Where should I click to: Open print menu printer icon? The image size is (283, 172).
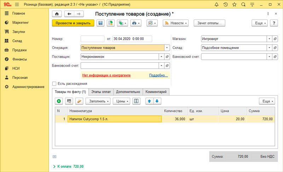coord(136,23)
